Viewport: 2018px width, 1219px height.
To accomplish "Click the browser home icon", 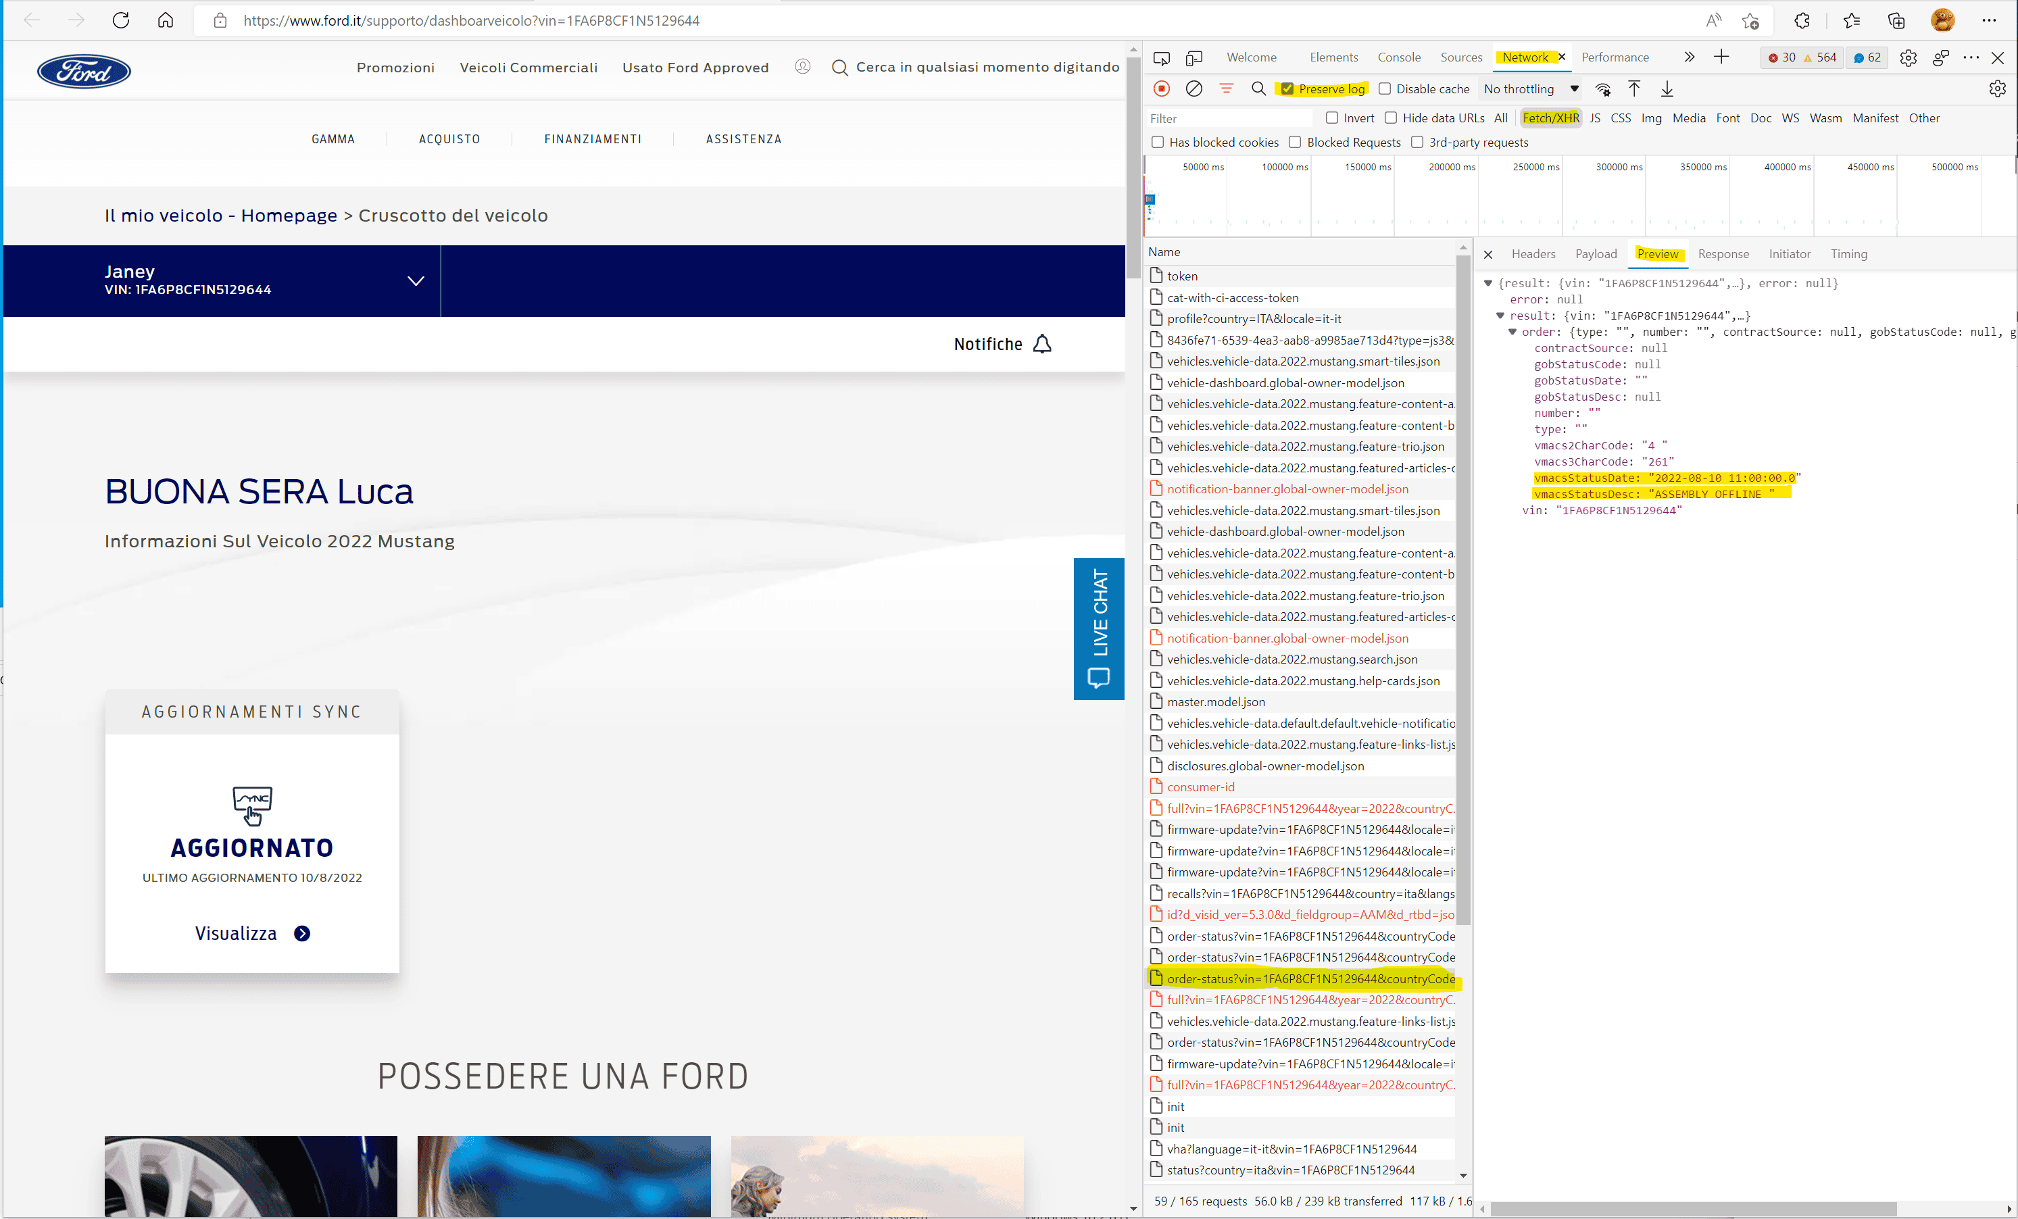I will [x=166, y=20].
